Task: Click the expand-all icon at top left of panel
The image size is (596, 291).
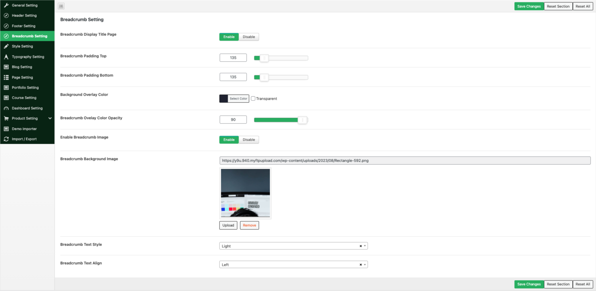Action: click(61, 6)
